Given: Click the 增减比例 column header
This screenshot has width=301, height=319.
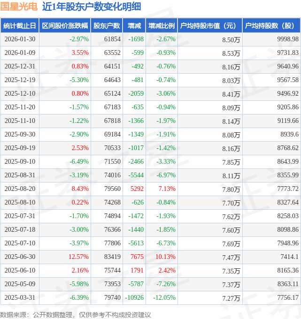Looking at the screenshot, I should point(161,26).
